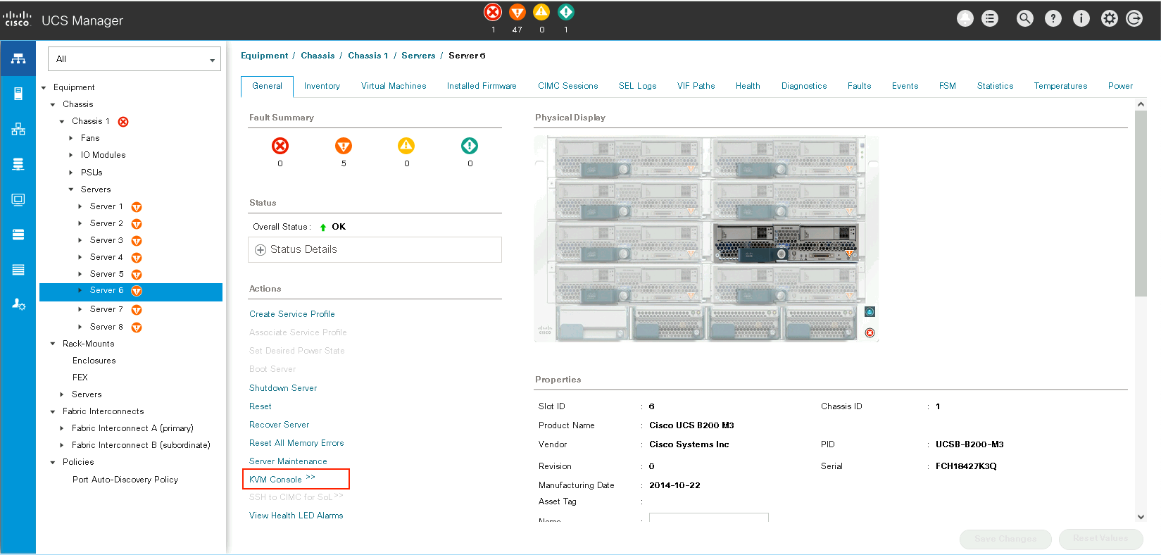Expand the Server 3 tree node
Viewport: 1161px width, 555px height.
click(80, 241)
